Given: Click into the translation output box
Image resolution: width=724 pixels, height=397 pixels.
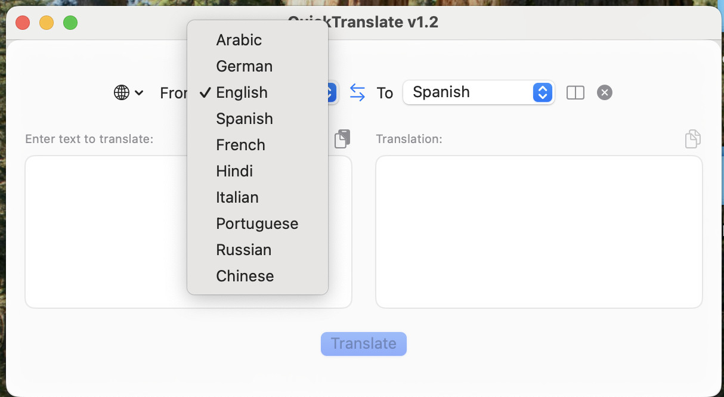Looking at the screenshot, I should (x=539, y=232).
